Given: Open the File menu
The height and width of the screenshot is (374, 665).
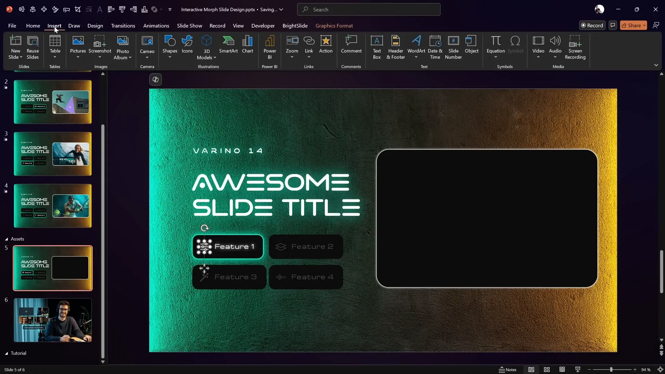Looking at the screenshot, I should (x=12, y=26).
